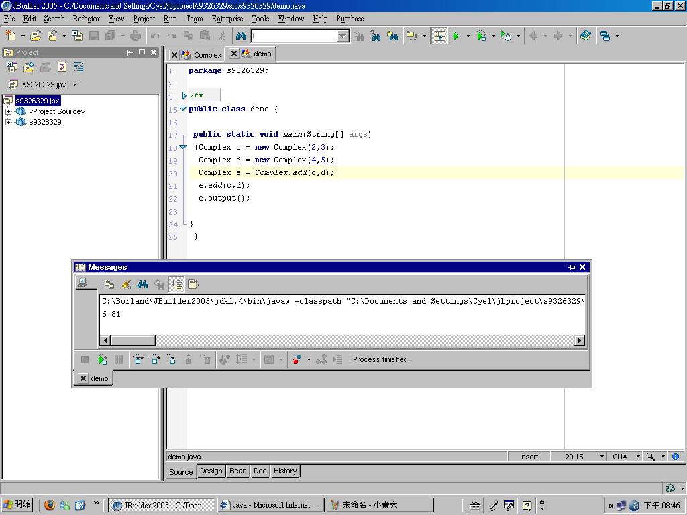Click Add to Project icon in project pane
Screen dimensions: 687x515
click(x=29, y=67)
